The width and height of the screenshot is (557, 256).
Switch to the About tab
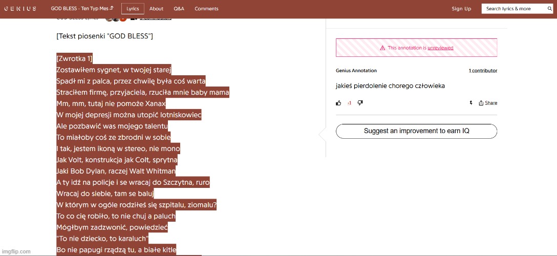click(156, 9)
